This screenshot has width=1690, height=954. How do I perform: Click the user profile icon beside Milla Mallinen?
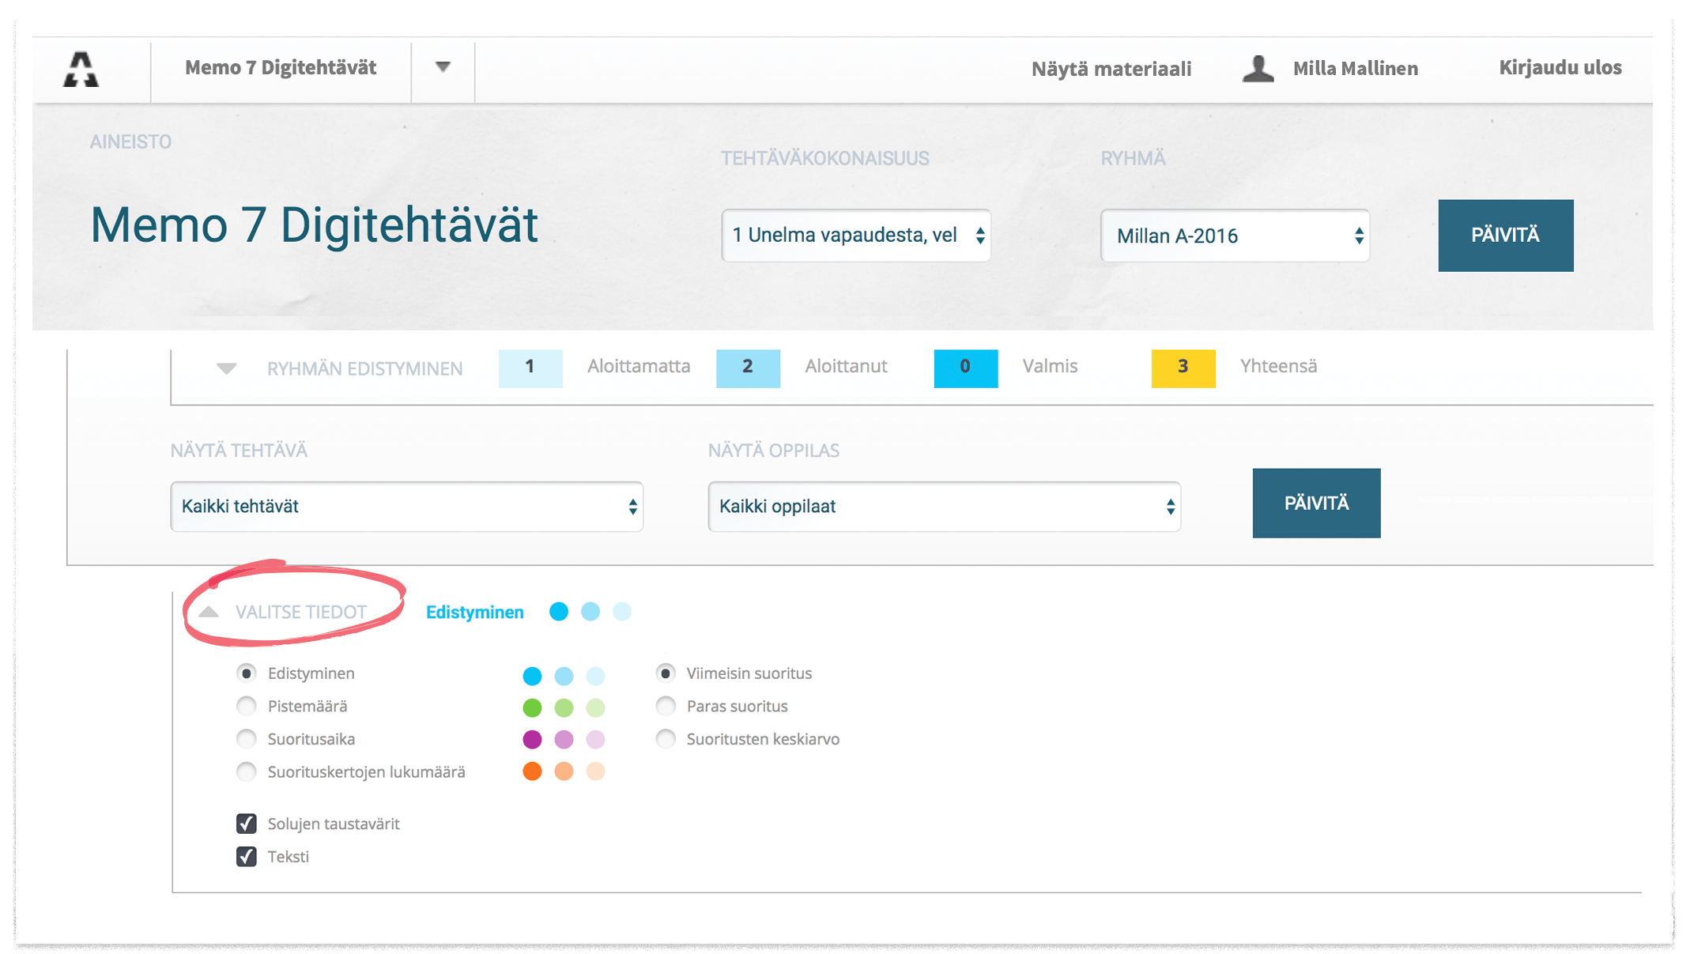tap(1258, 69)
